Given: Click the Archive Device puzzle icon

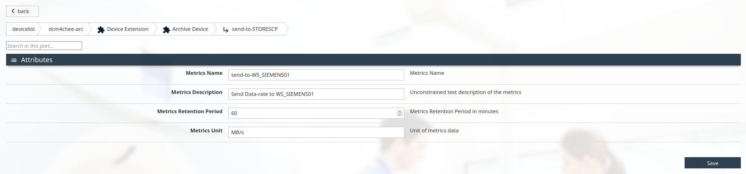Looking at the screenshot, I should click(x=166, y=29).
